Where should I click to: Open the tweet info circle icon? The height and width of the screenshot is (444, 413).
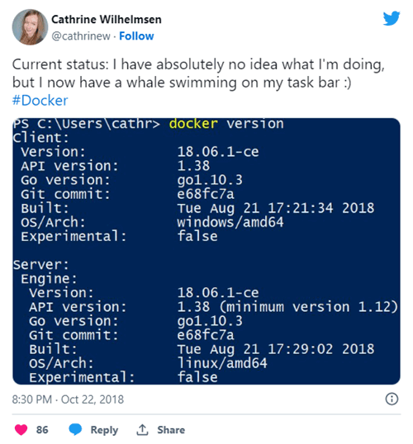pyautogui.click(x=392, y=399)
